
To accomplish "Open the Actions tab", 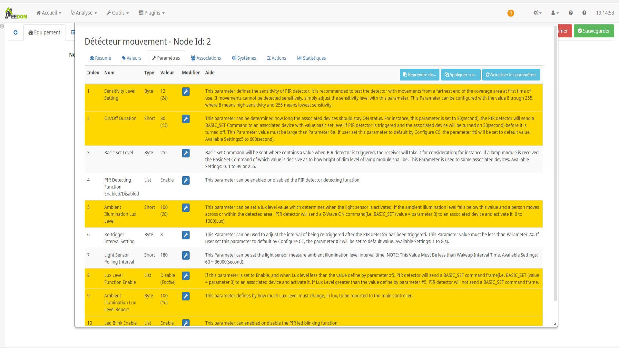I will click(x=277, y=58).
